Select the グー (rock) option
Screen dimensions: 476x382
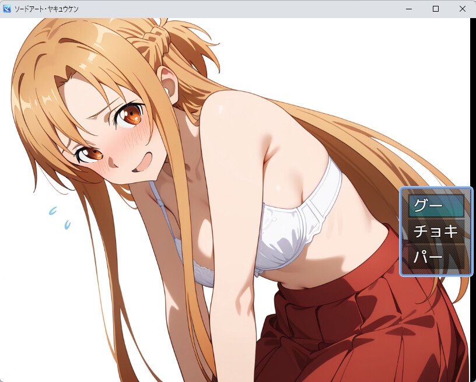coord(436,206)
